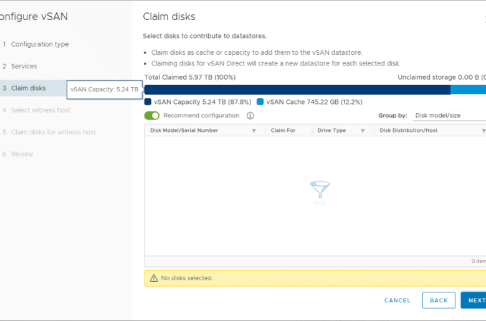
Task: Filter the Drive Type column
Action: [363, 131]
